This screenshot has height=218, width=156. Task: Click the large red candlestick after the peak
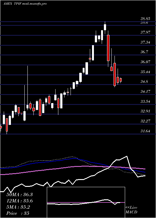[108, 48]
